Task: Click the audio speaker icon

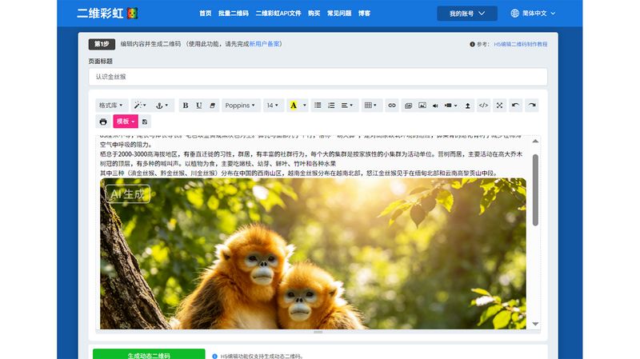Action: click(x=435, y=106)
